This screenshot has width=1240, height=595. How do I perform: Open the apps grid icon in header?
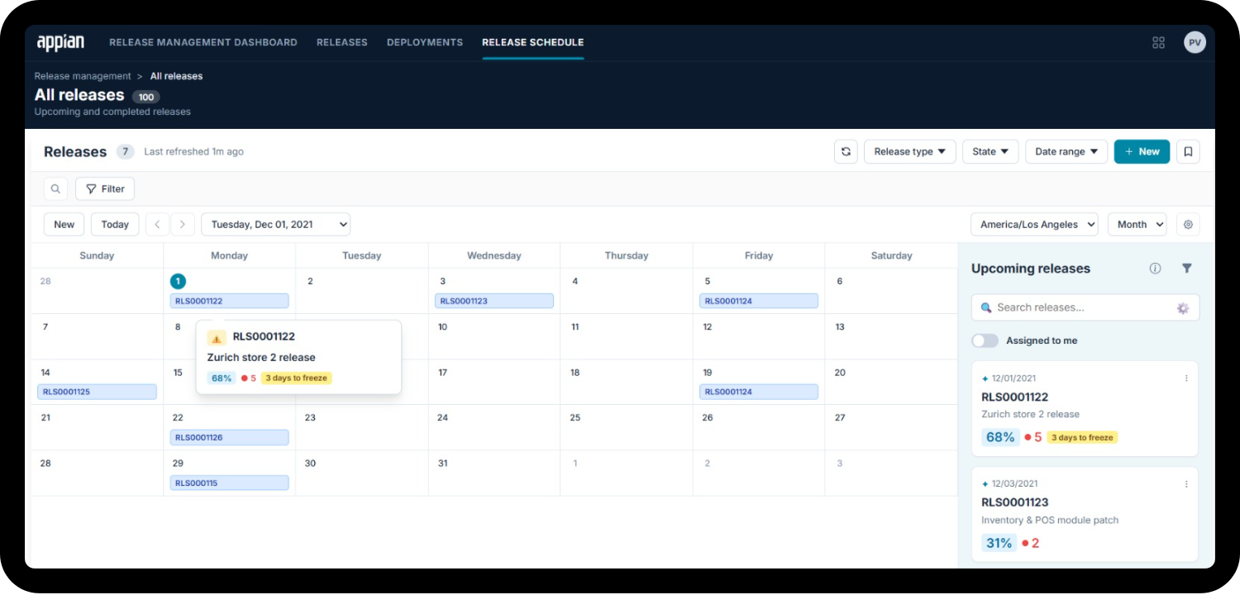coord(1158,42)
